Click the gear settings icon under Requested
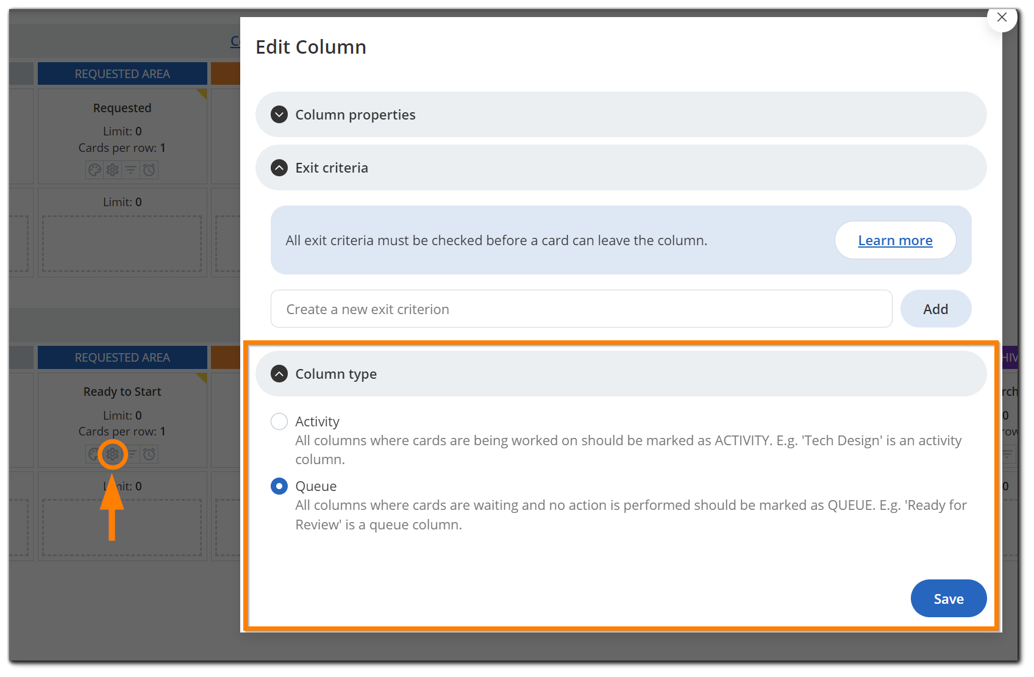 coord(113,170)
